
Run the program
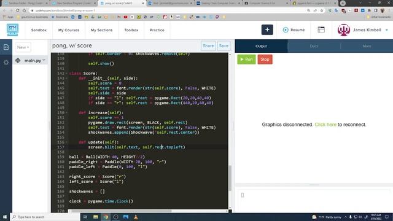click(x=246, y=60)
